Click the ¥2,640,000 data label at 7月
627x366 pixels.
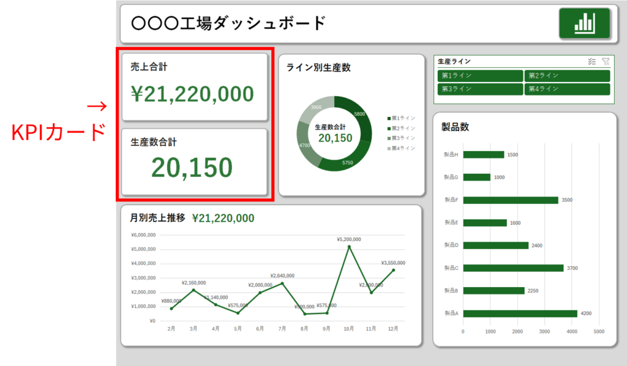[282, 275]
